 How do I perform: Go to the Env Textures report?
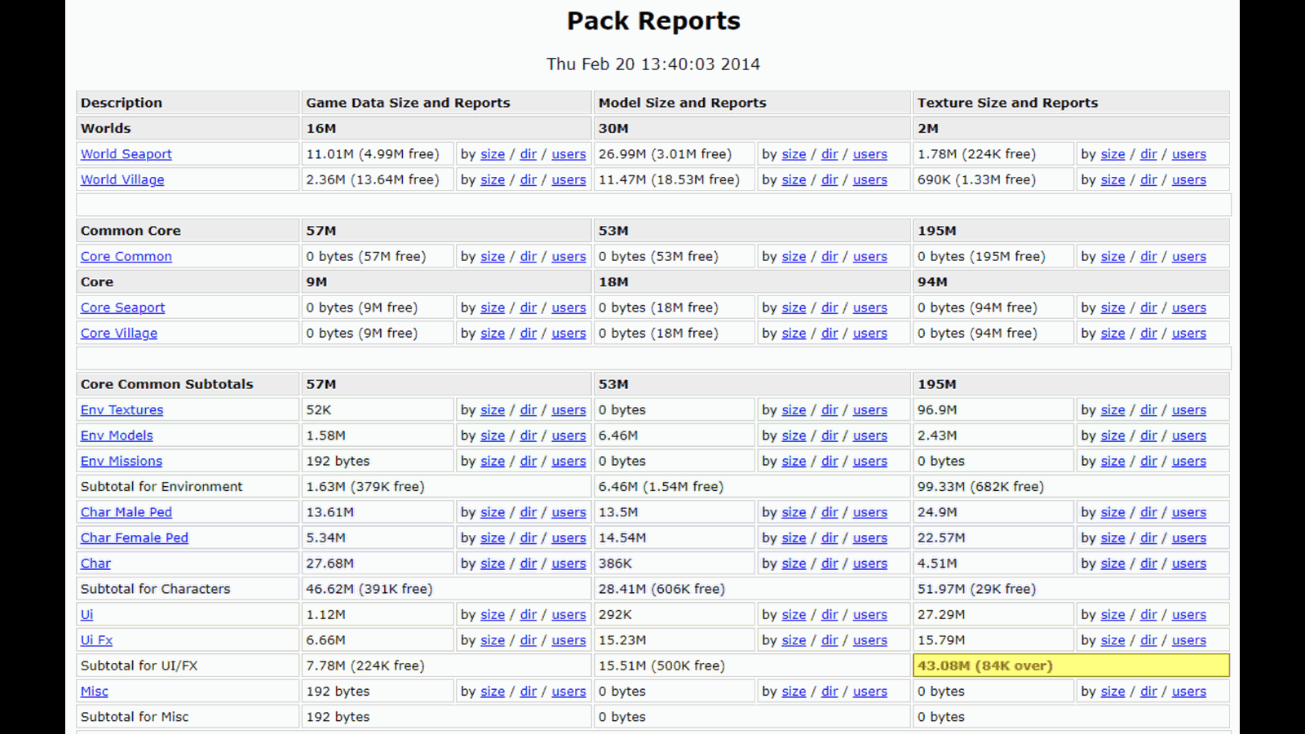click(122, 409)
